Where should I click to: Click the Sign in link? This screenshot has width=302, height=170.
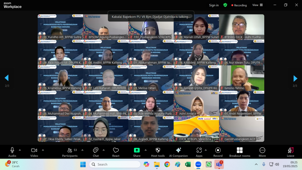(214, 5)
